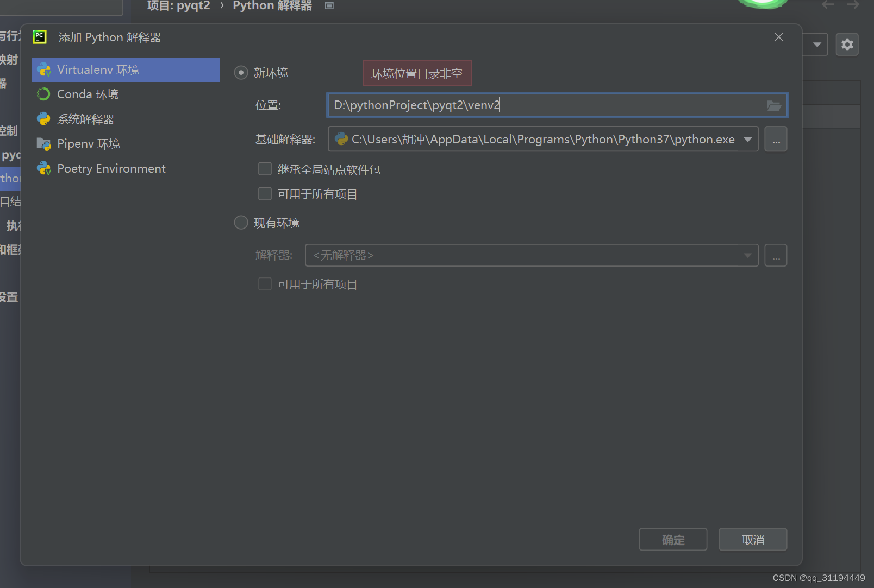Click the Virtualenv python icon

(44, 70)
